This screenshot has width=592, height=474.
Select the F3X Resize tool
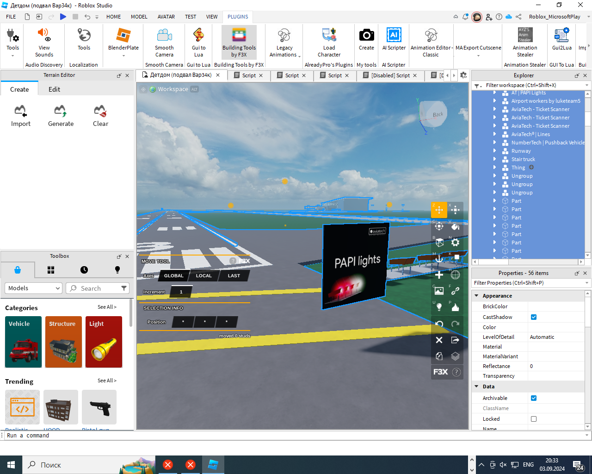click(x=455, y=210)
